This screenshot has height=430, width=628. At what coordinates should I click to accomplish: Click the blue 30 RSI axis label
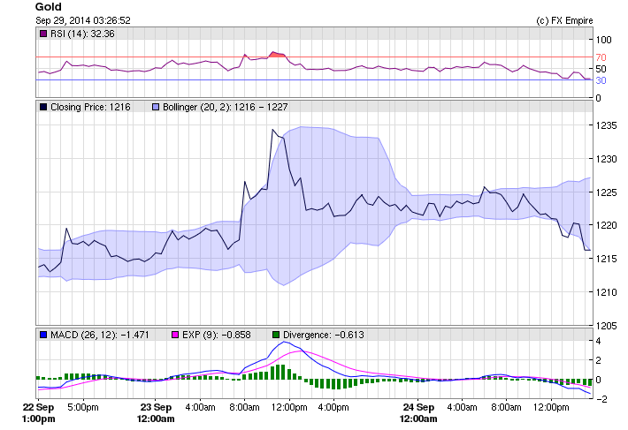coord(601,80)
